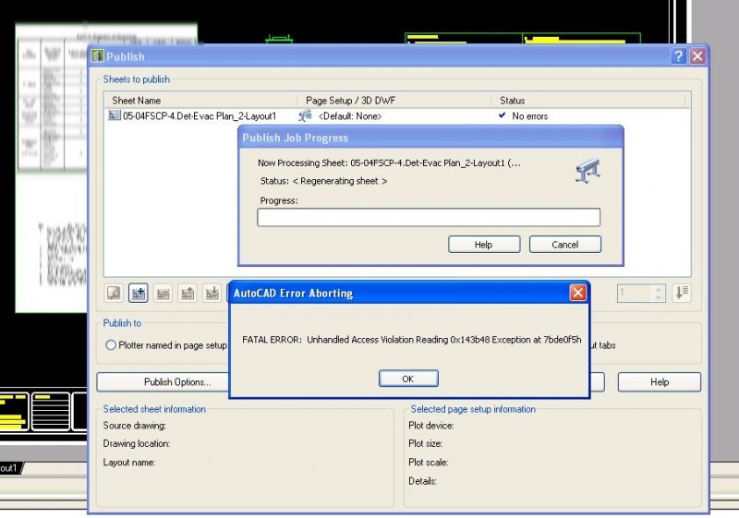Click the Drawing location: label
The height and width of the screenshot is (518, 739).
[136, 443]
